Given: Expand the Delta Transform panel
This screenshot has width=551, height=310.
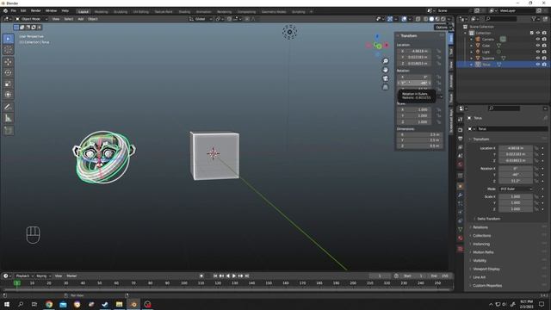Looking at the screenshot, I should 488,219.
